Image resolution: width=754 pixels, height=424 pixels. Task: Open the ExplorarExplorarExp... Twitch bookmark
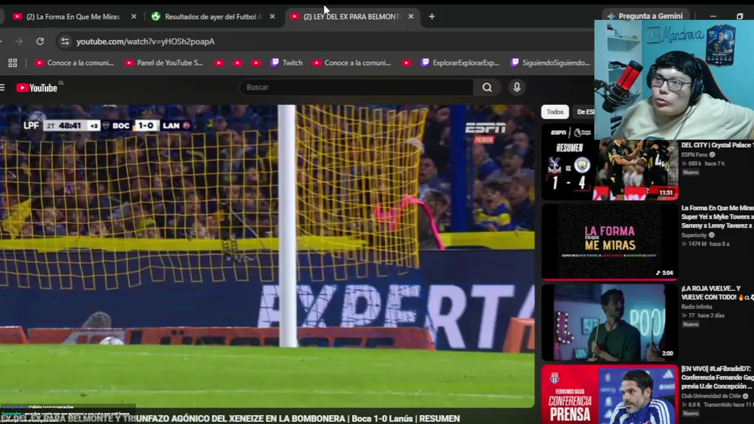(460, 63)
